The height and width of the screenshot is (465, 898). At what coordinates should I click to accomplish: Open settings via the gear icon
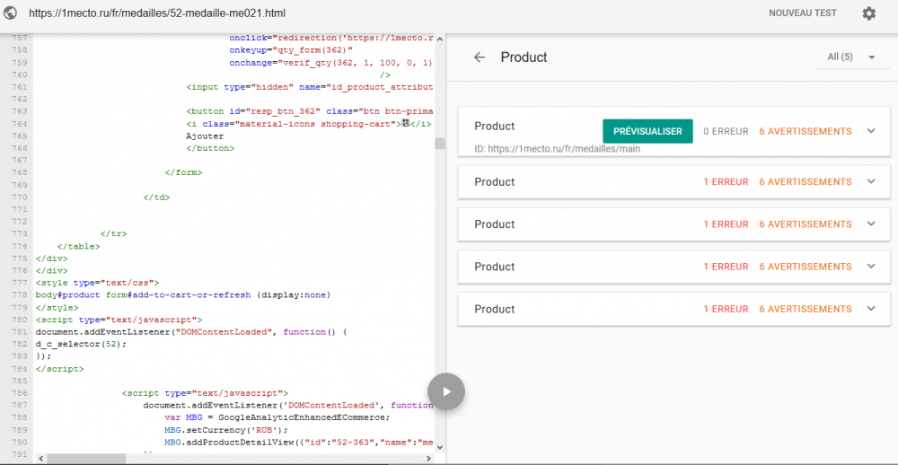868,13
